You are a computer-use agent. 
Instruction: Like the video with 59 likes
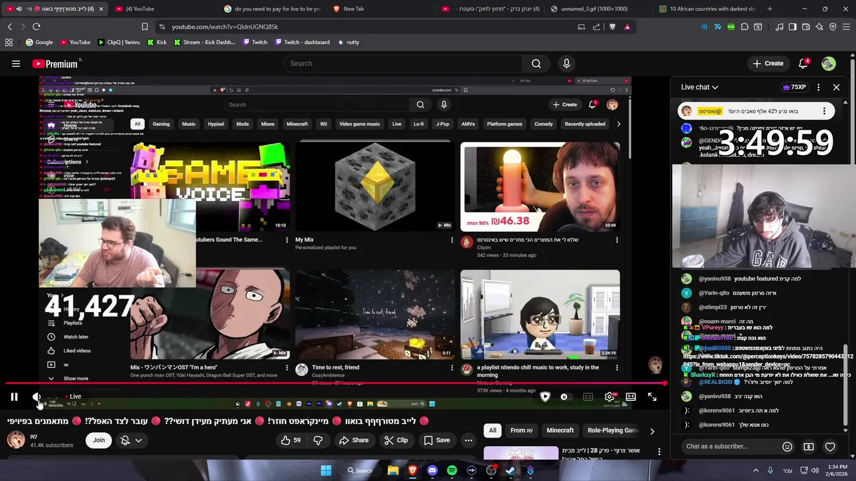click(291, 440)
